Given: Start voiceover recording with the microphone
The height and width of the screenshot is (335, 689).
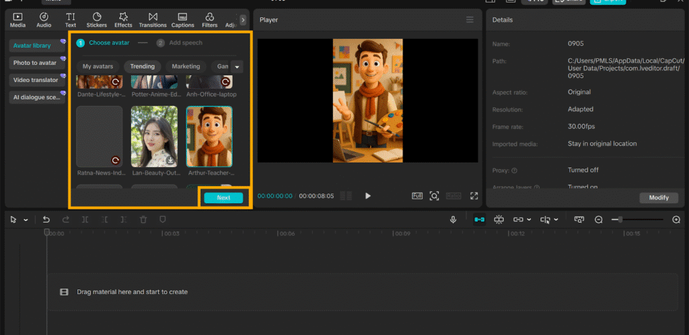Looking at the screenshot, I should click(453, 220).
